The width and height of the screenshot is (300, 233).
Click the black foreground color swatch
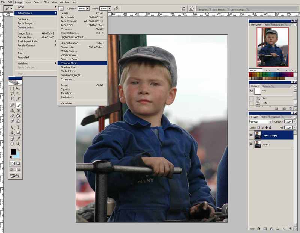click(x=13, y=152)
